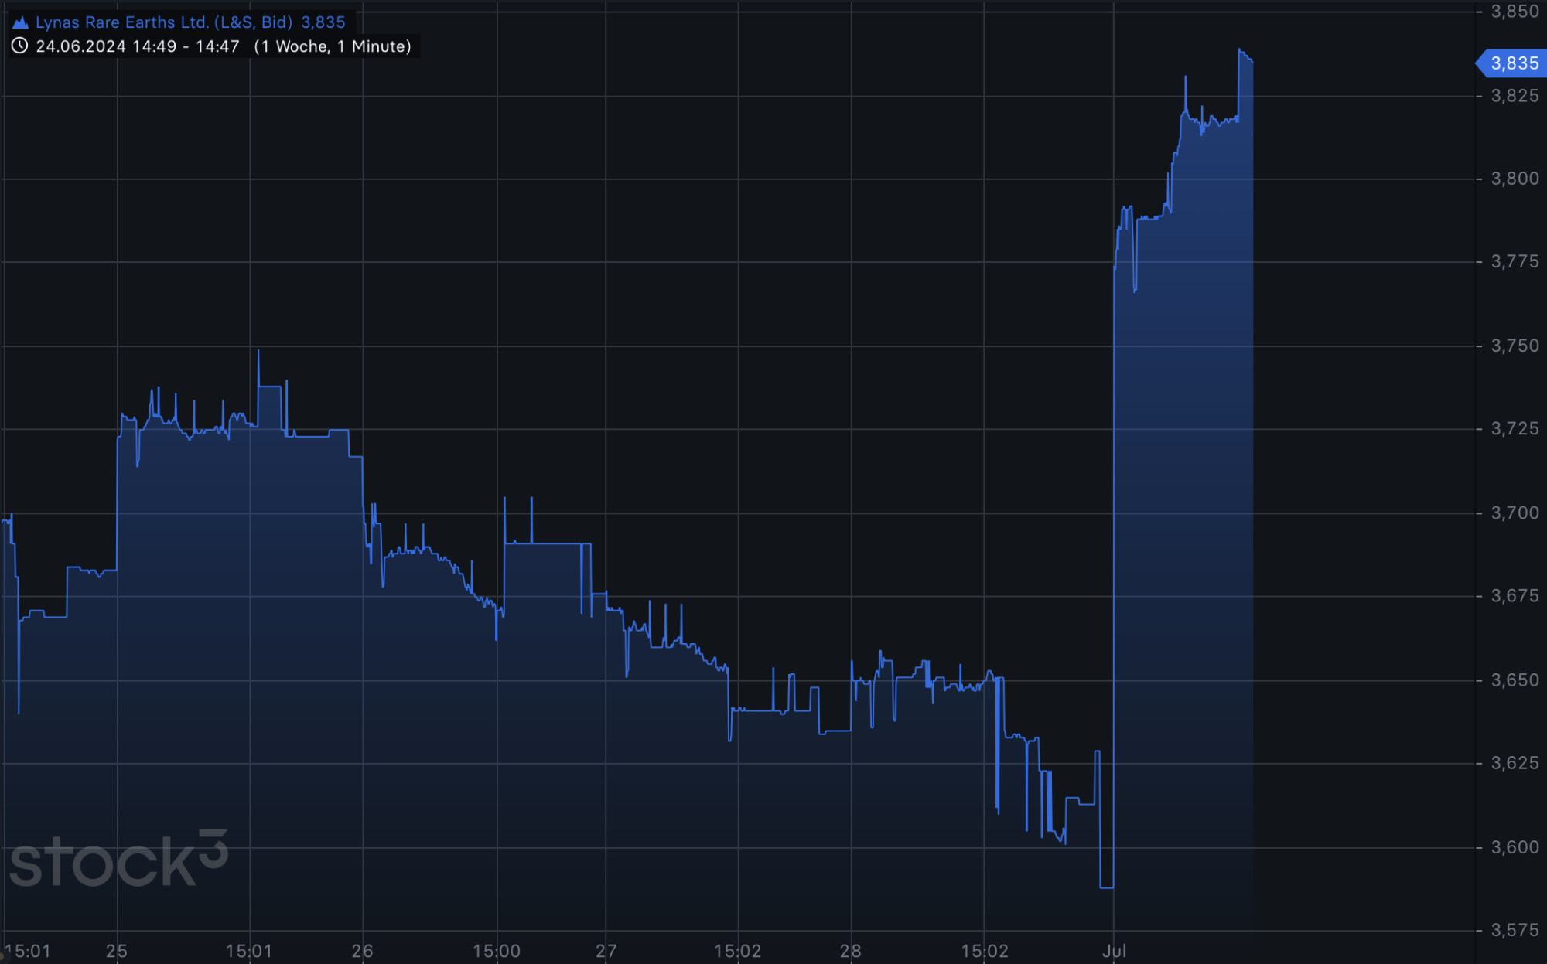Click the 3,575 price axis label
Viewport: 1547px width, 964px height.
click(x=1515, y=930)
